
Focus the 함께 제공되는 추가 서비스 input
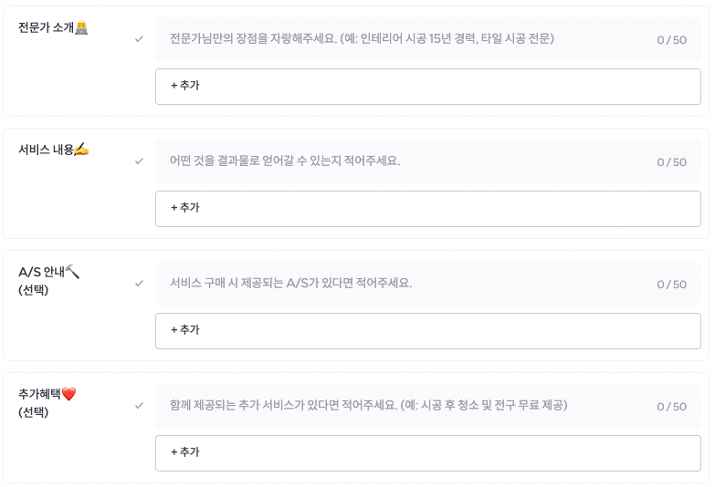[x=427, y=406]
